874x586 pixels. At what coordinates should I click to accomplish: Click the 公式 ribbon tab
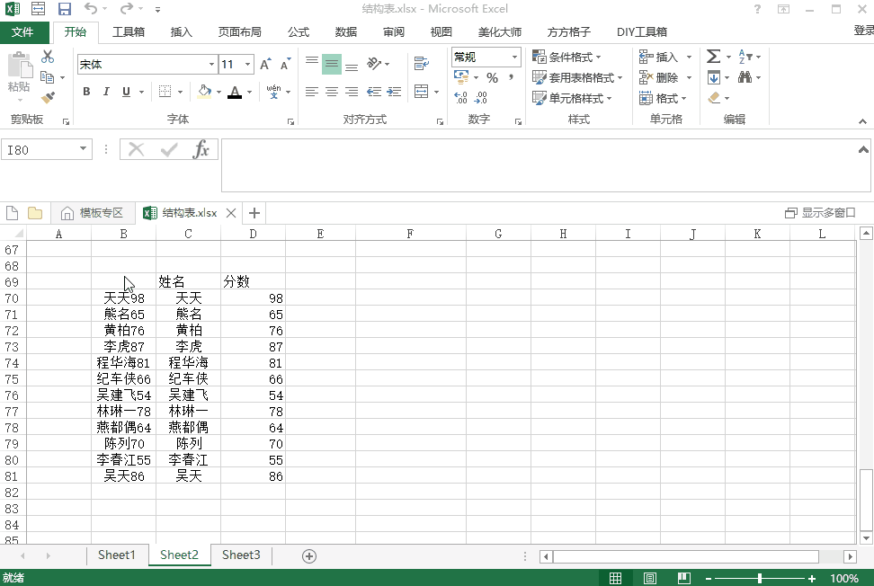[x=298, y=31]
